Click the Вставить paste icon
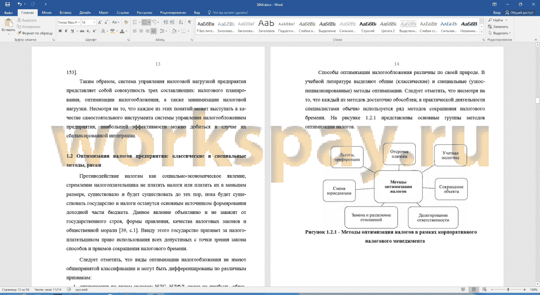Screen dimensions: 540x295 point(8,23)
